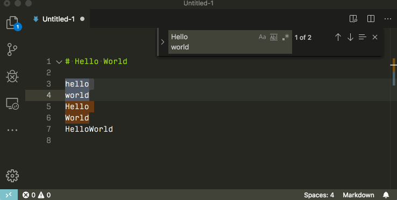Screen dimensions: 397x200
Task: Open the Explorer view in activity bar
Action: (x=12, y=23)
